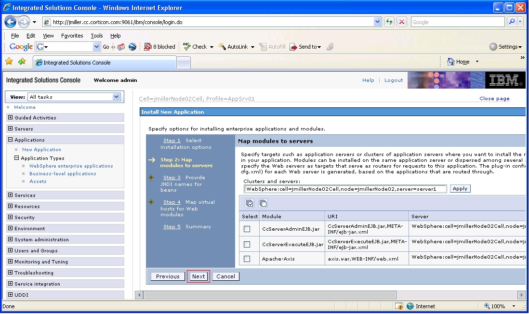Click the Google search box in the browser

(458, 22)
